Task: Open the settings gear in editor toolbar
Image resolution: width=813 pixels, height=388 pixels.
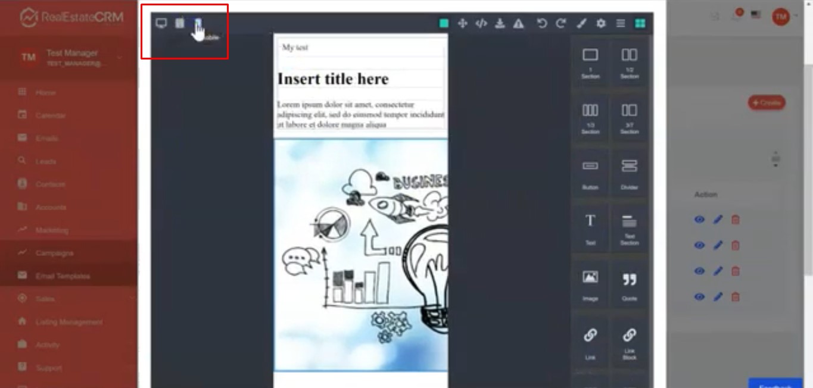Action: [601, 23]
